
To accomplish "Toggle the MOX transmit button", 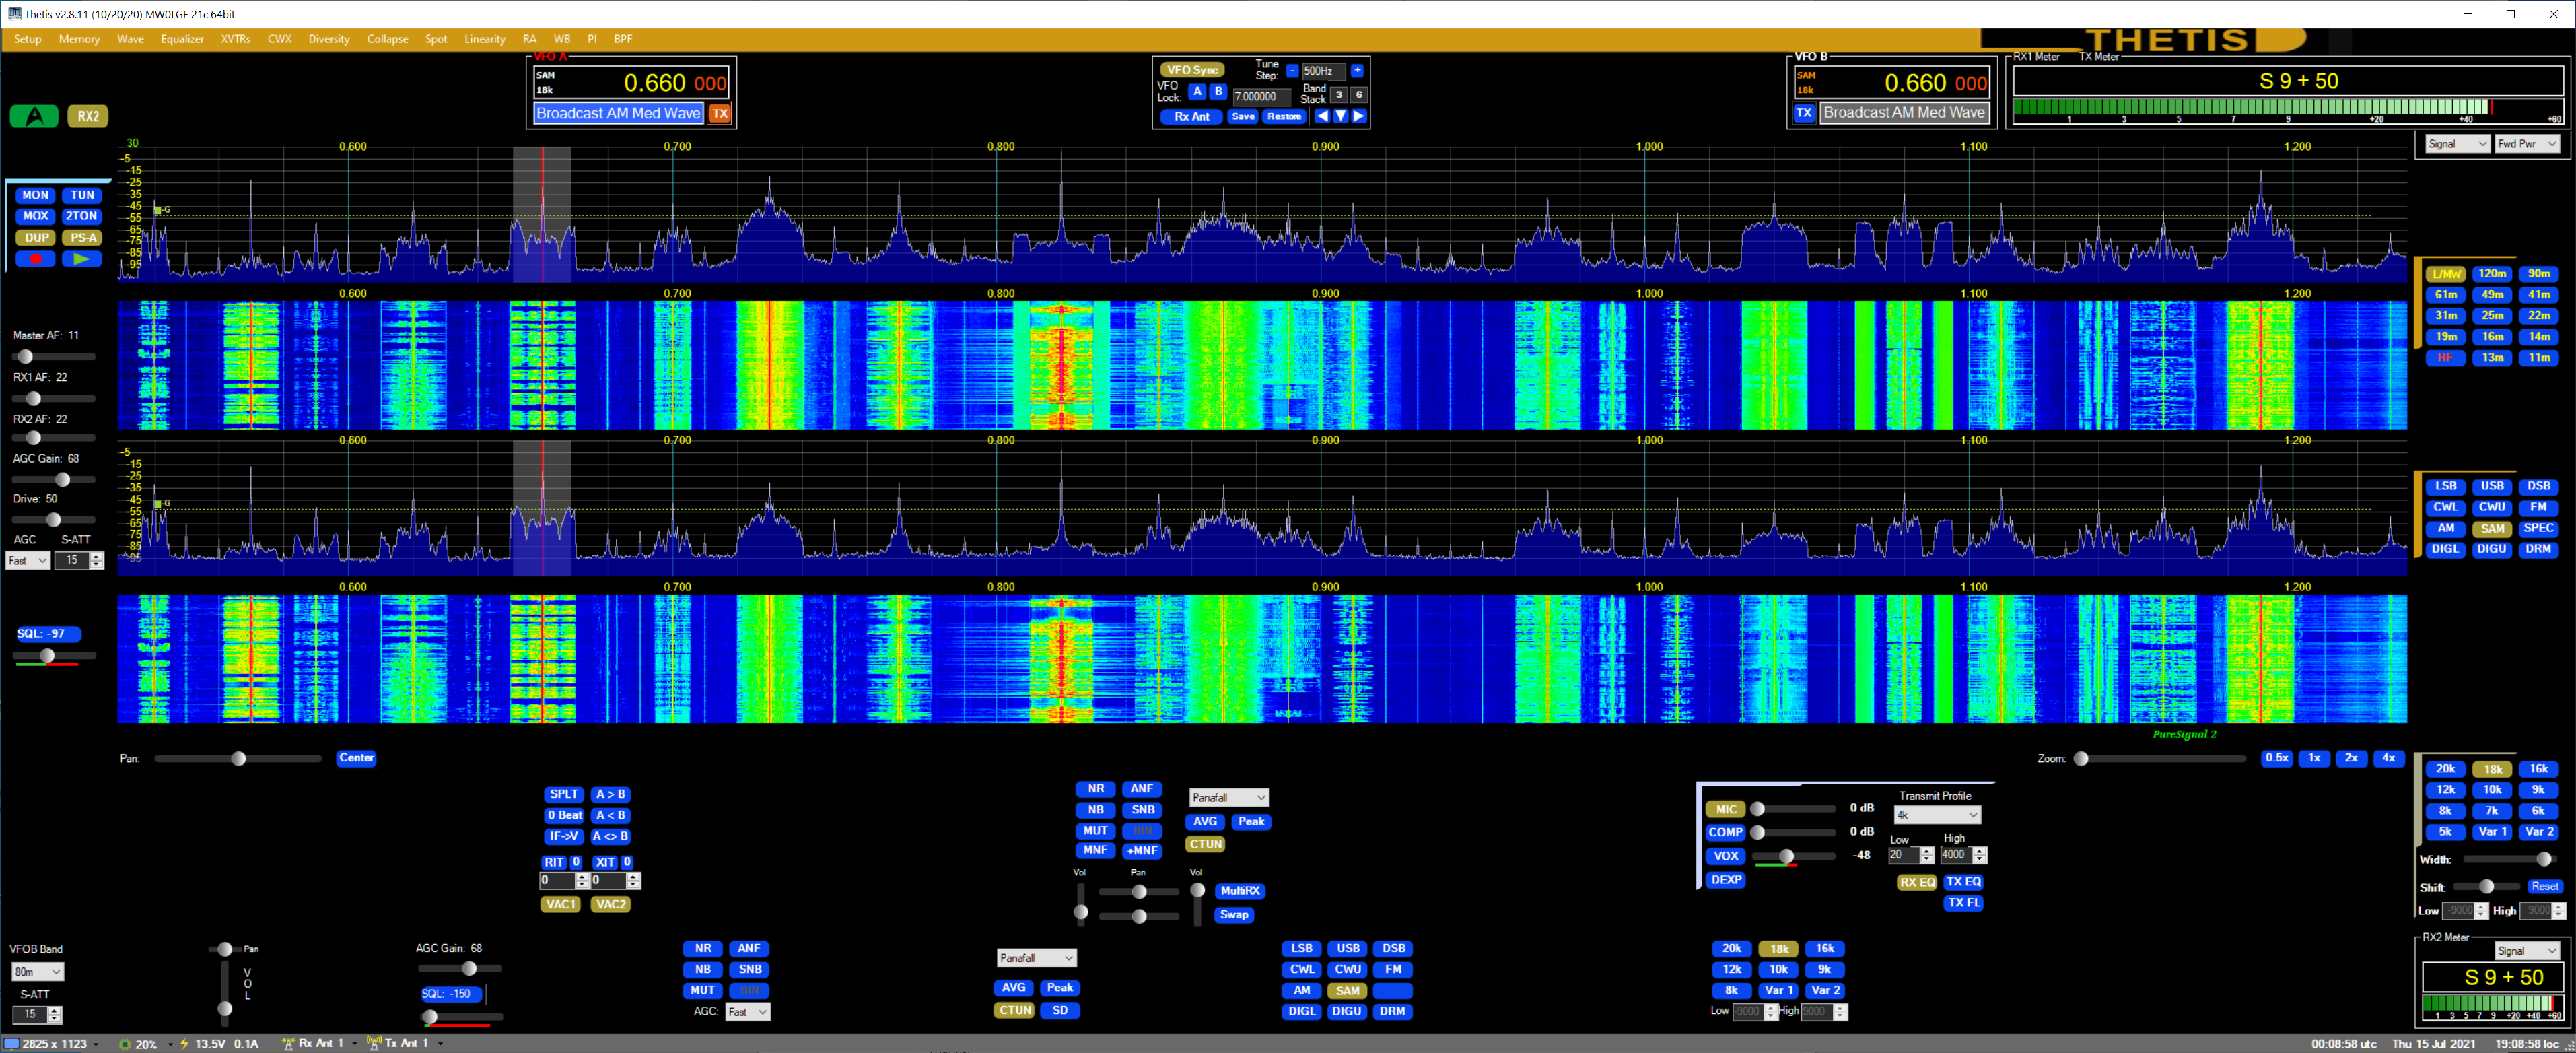I will click(x=36, y=216).
